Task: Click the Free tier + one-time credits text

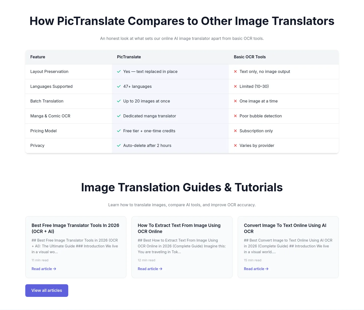Action: pos(149,131)
